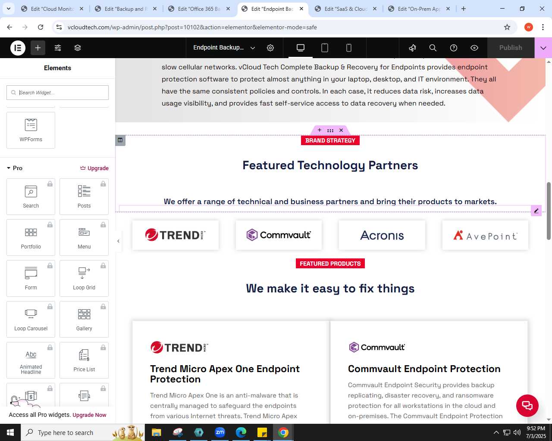552x441 pixels.
Task: Click the Search Widget input field
Action: tap(57, 93)
